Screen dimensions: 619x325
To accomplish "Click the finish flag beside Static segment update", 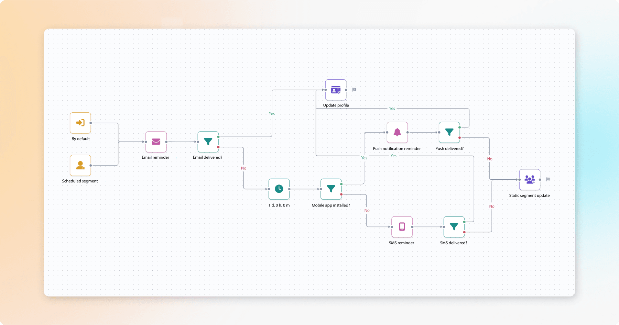I will point(548,179).
